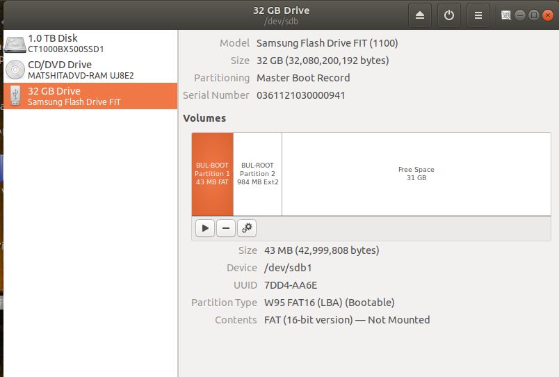
Task: Maximize the Disks window
Action: [534, 15]
